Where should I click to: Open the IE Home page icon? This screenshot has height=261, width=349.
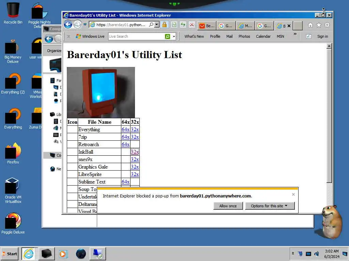click(x=310, y=25)
